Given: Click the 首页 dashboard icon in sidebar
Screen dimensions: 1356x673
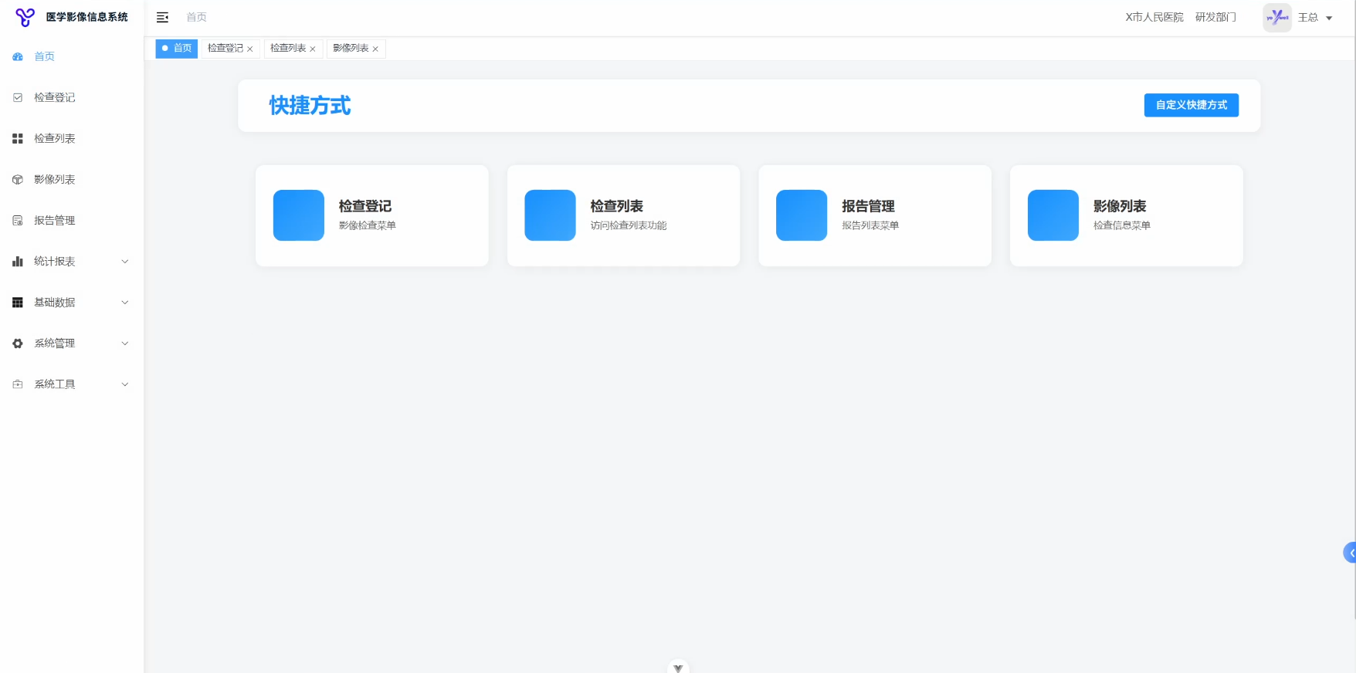Looking at the screenshot, I should (x=18, y=56).
